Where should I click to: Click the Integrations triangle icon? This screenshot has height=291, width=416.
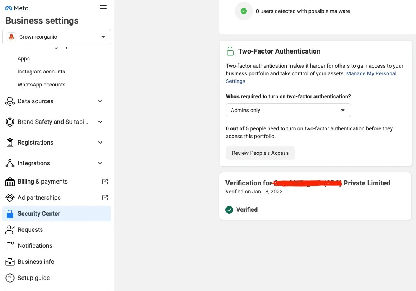pos(10,163)
